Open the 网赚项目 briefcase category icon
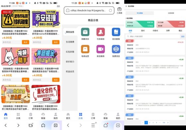 click(85, 32)
